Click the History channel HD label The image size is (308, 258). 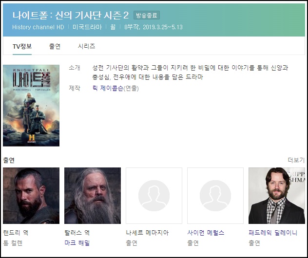click(38, 27)
